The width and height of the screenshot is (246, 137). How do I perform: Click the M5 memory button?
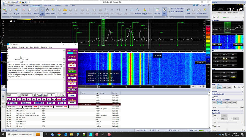[29, 99]
